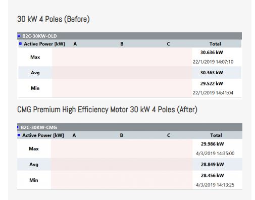
Task: Select column B header in CMG table
Action: click(x=122, y=135)
